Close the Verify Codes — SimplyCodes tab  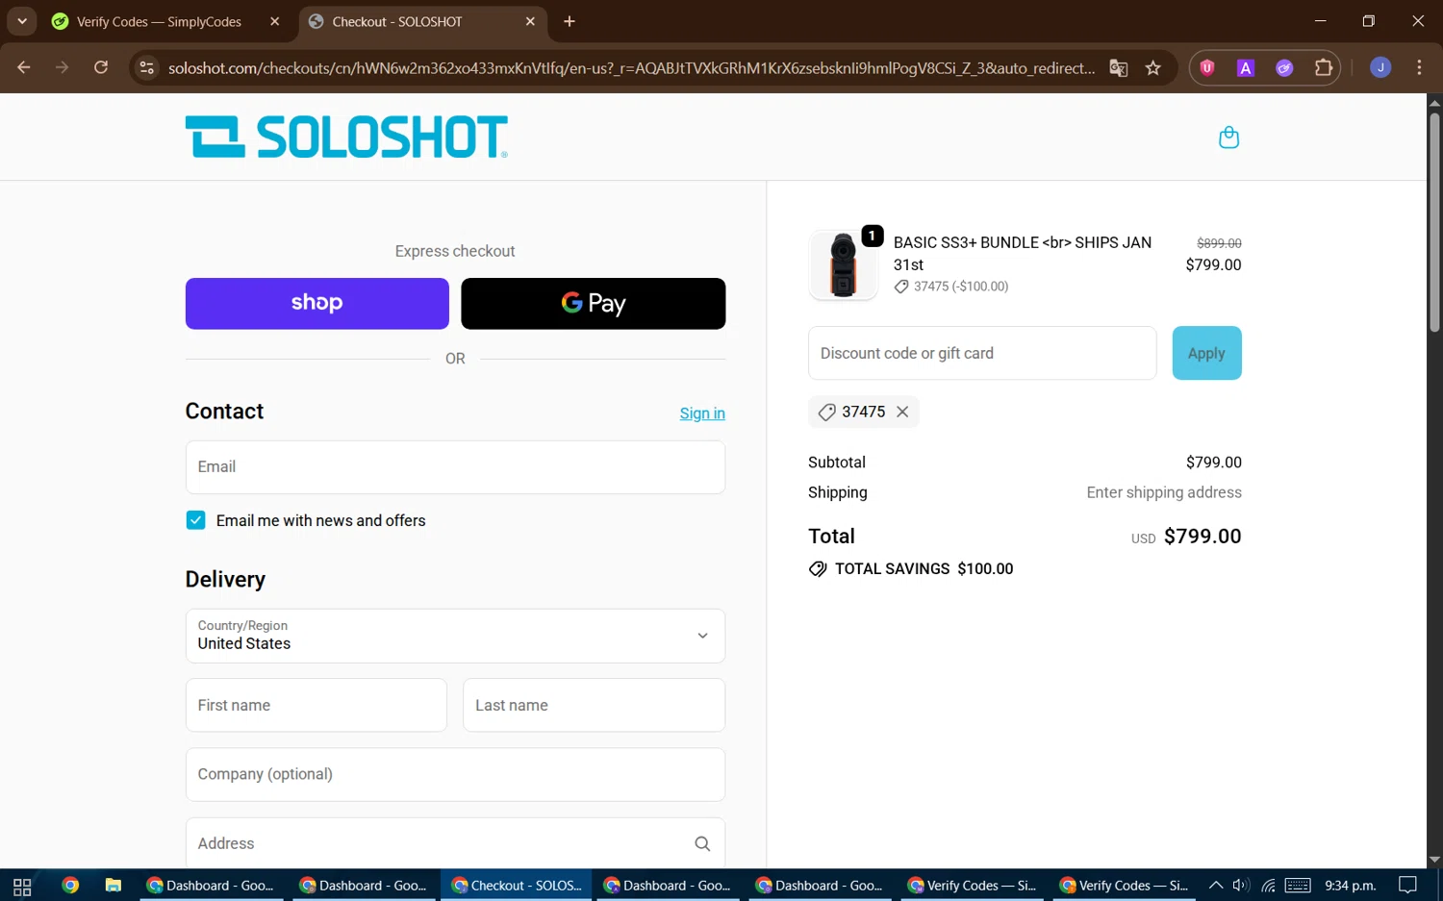coord(275,21)
